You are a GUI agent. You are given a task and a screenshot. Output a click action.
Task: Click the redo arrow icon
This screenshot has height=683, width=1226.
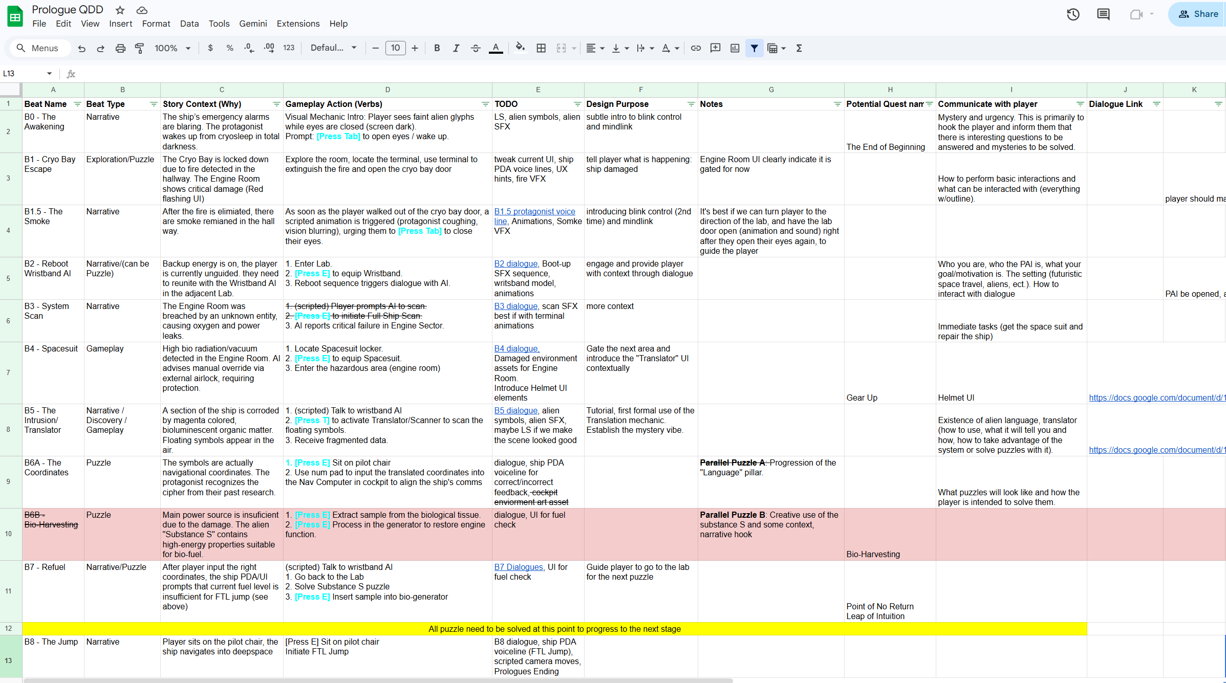[101, 48]
